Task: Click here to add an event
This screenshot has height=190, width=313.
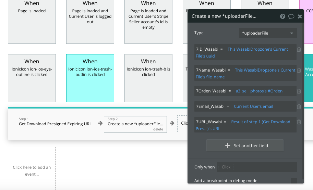Action: [32, 170]
